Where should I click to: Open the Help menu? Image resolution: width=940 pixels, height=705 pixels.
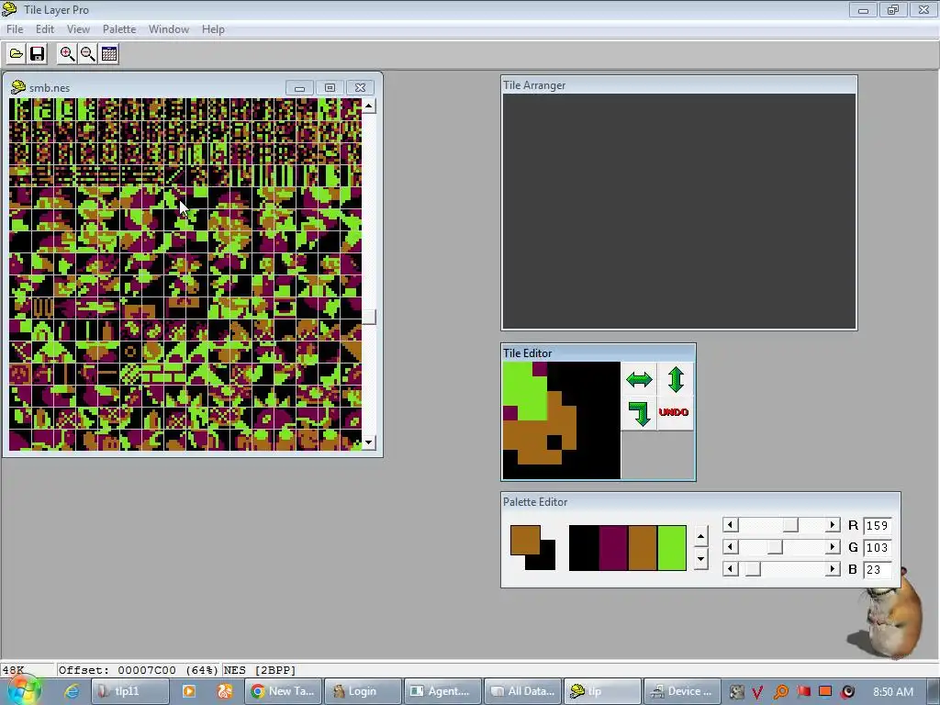213,29
